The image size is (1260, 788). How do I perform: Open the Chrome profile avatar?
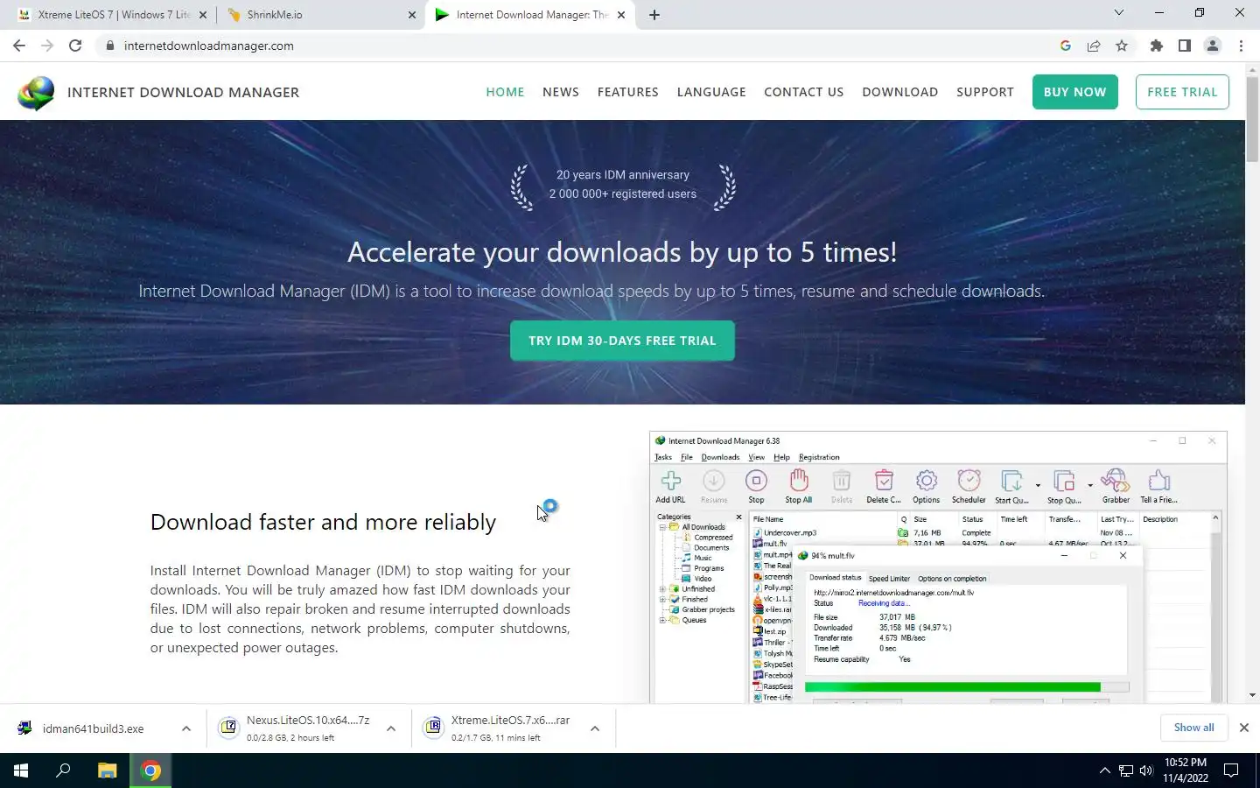(x=1213, y=46)
